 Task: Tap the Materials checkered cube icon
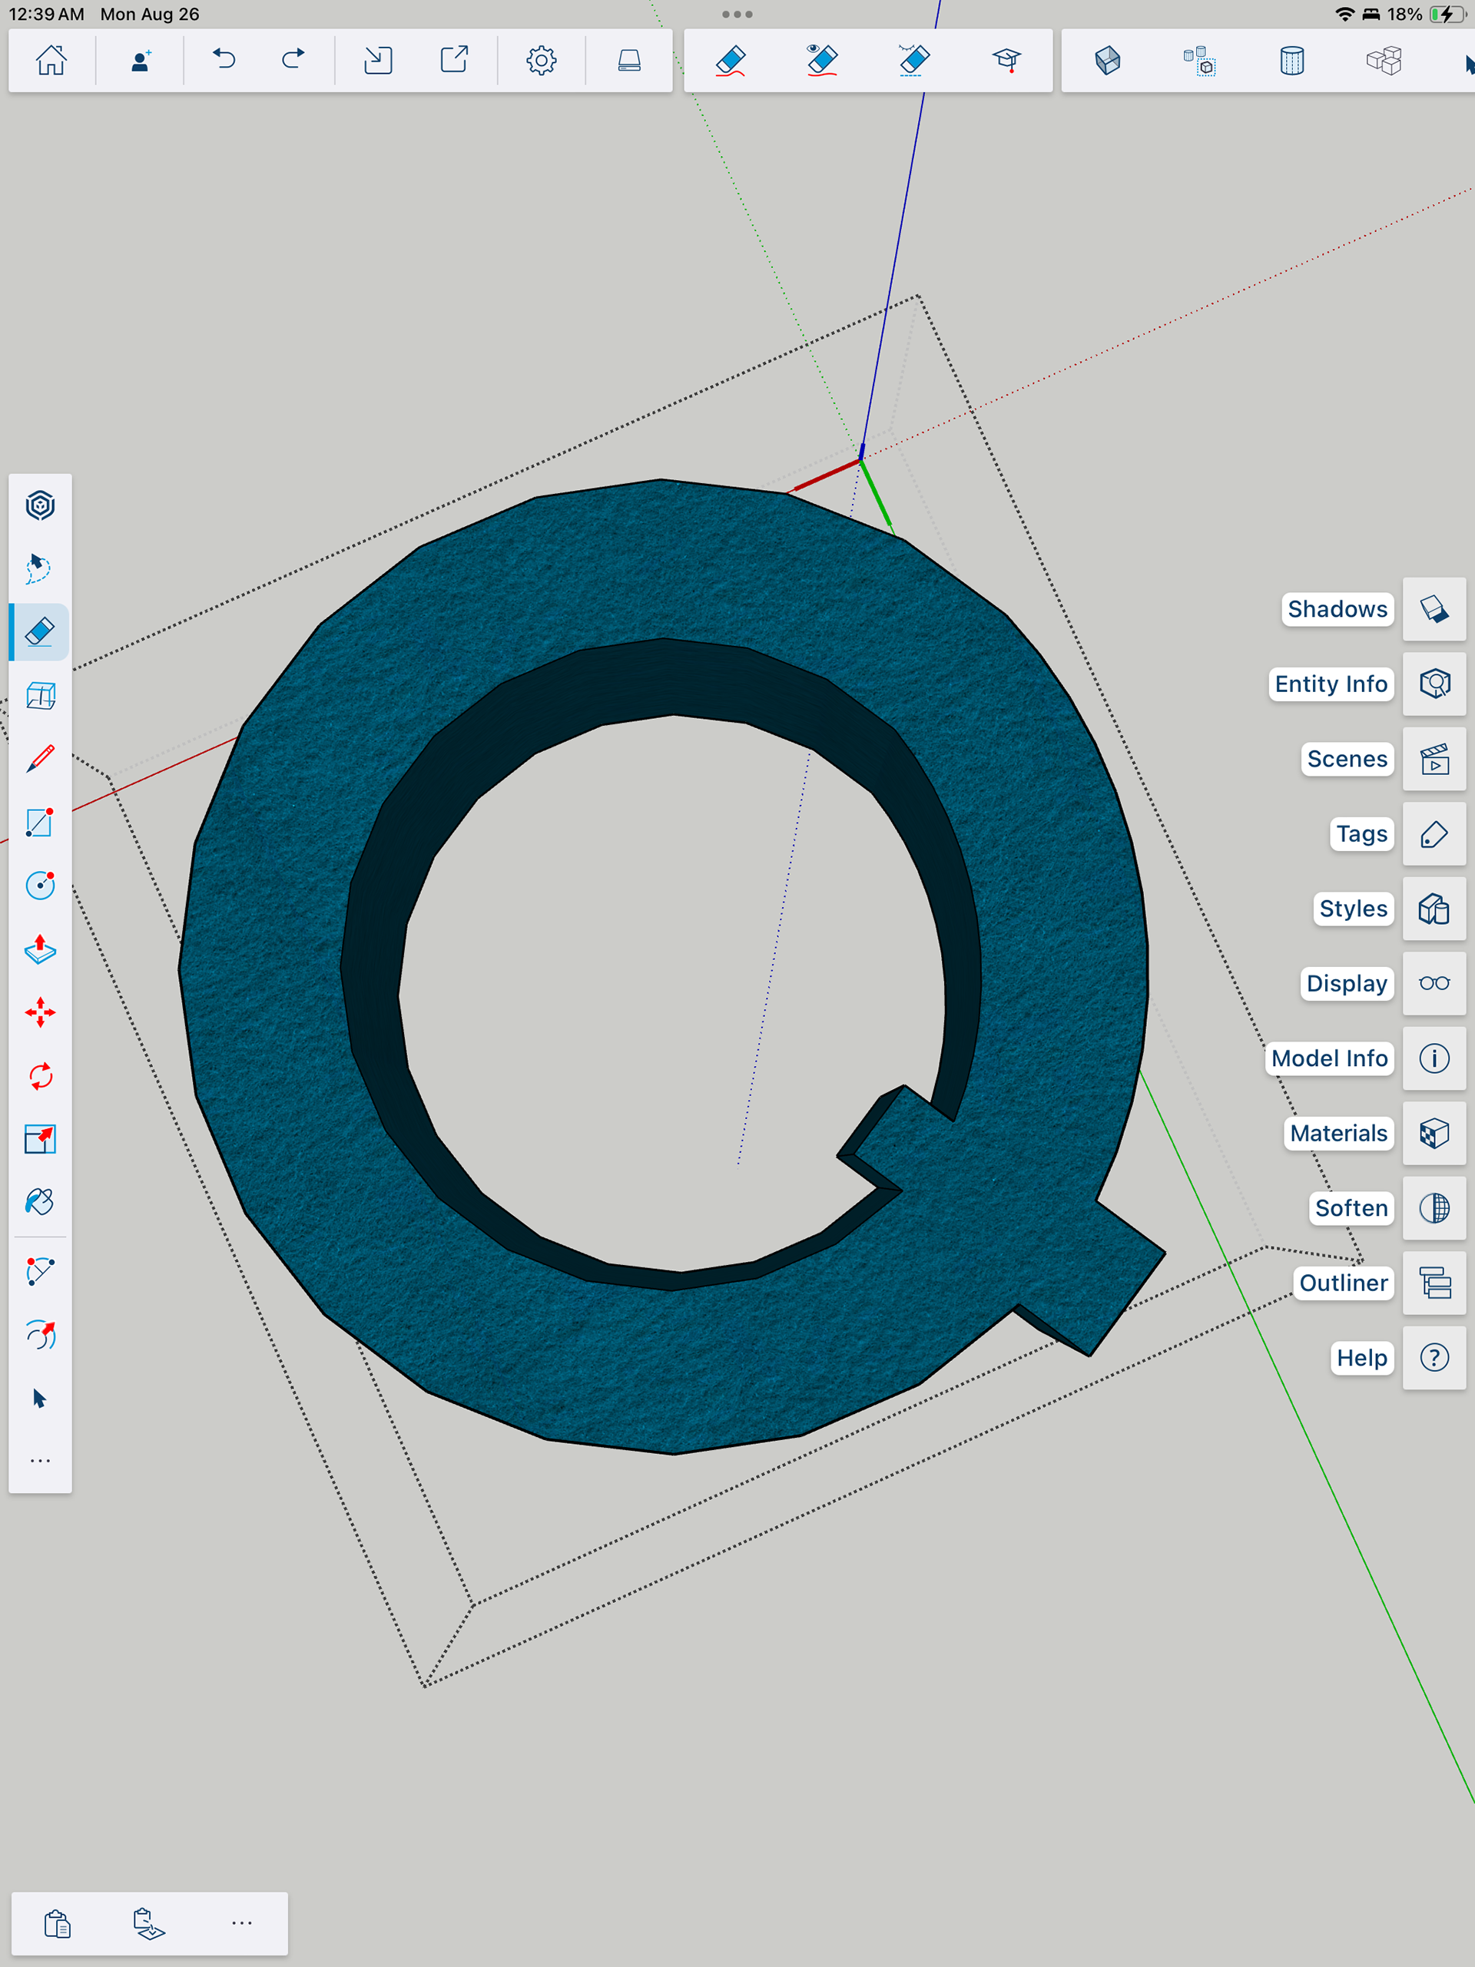[1434, 1133]
